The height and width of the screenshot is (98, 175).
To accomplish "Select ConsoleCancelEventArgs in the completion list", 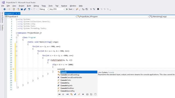I will (70, 75).
